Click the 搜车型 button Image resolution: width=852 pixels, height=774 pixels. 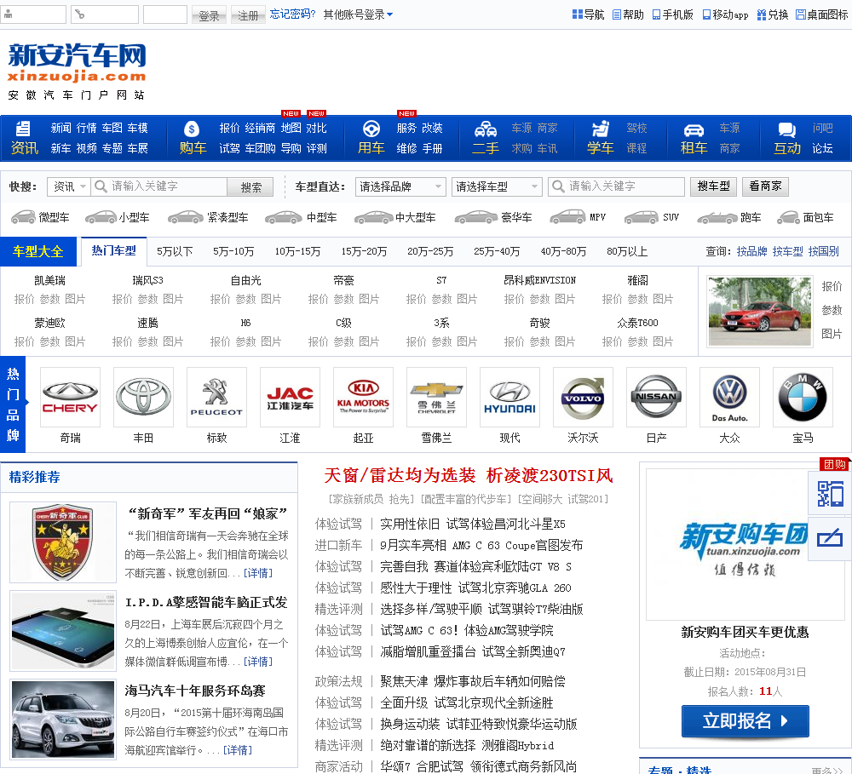click(713, 186)
